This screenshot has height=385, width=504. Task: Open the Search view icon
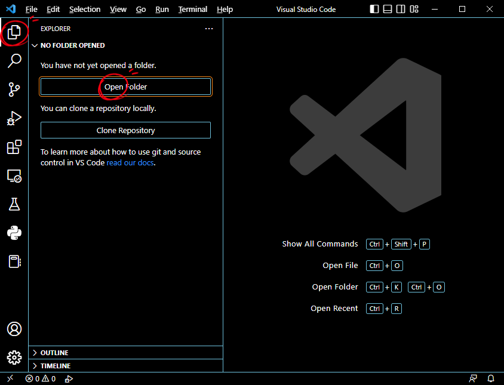[x=14, y=60]
